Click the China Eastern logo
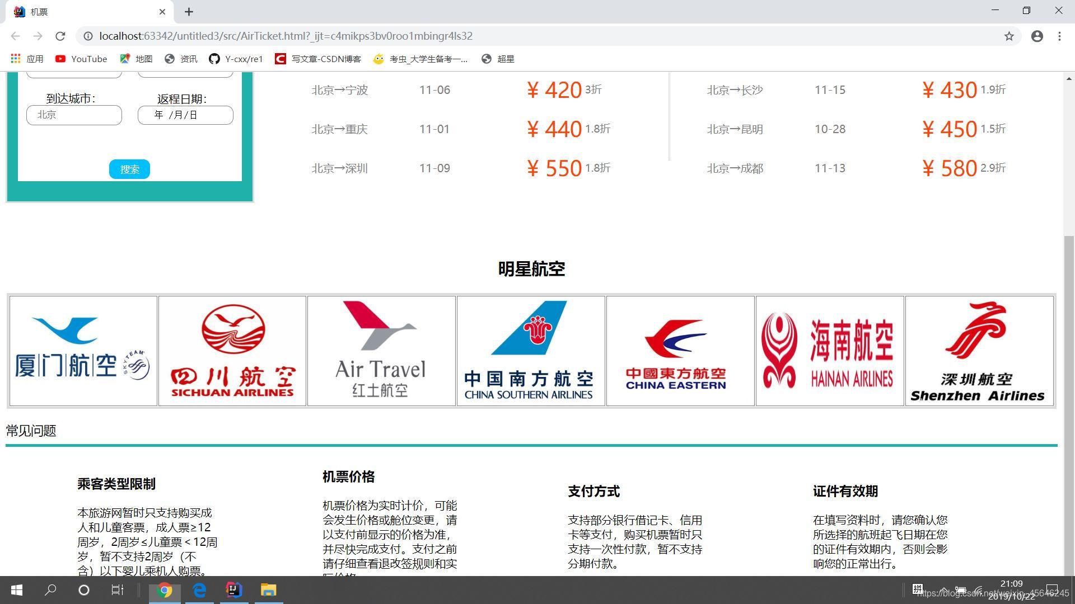The width and height of the screenshot is (1075, 604). [680, 351]
